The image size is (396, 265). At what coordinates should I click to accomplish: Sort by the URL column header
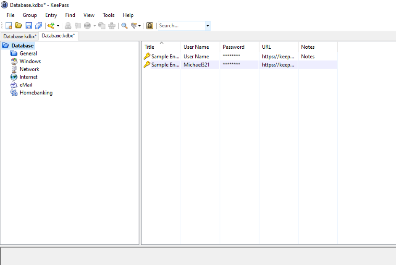click(278, 47)
